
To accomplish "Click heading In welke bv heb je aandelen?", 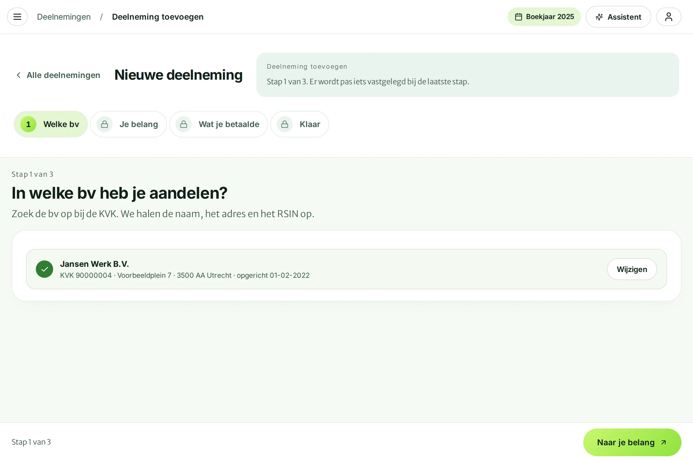I will (x=119, y=193).
